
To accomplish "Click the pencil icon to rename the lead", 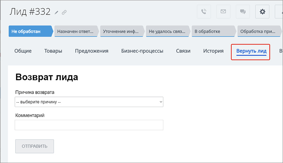I will (x=57, y=12).
